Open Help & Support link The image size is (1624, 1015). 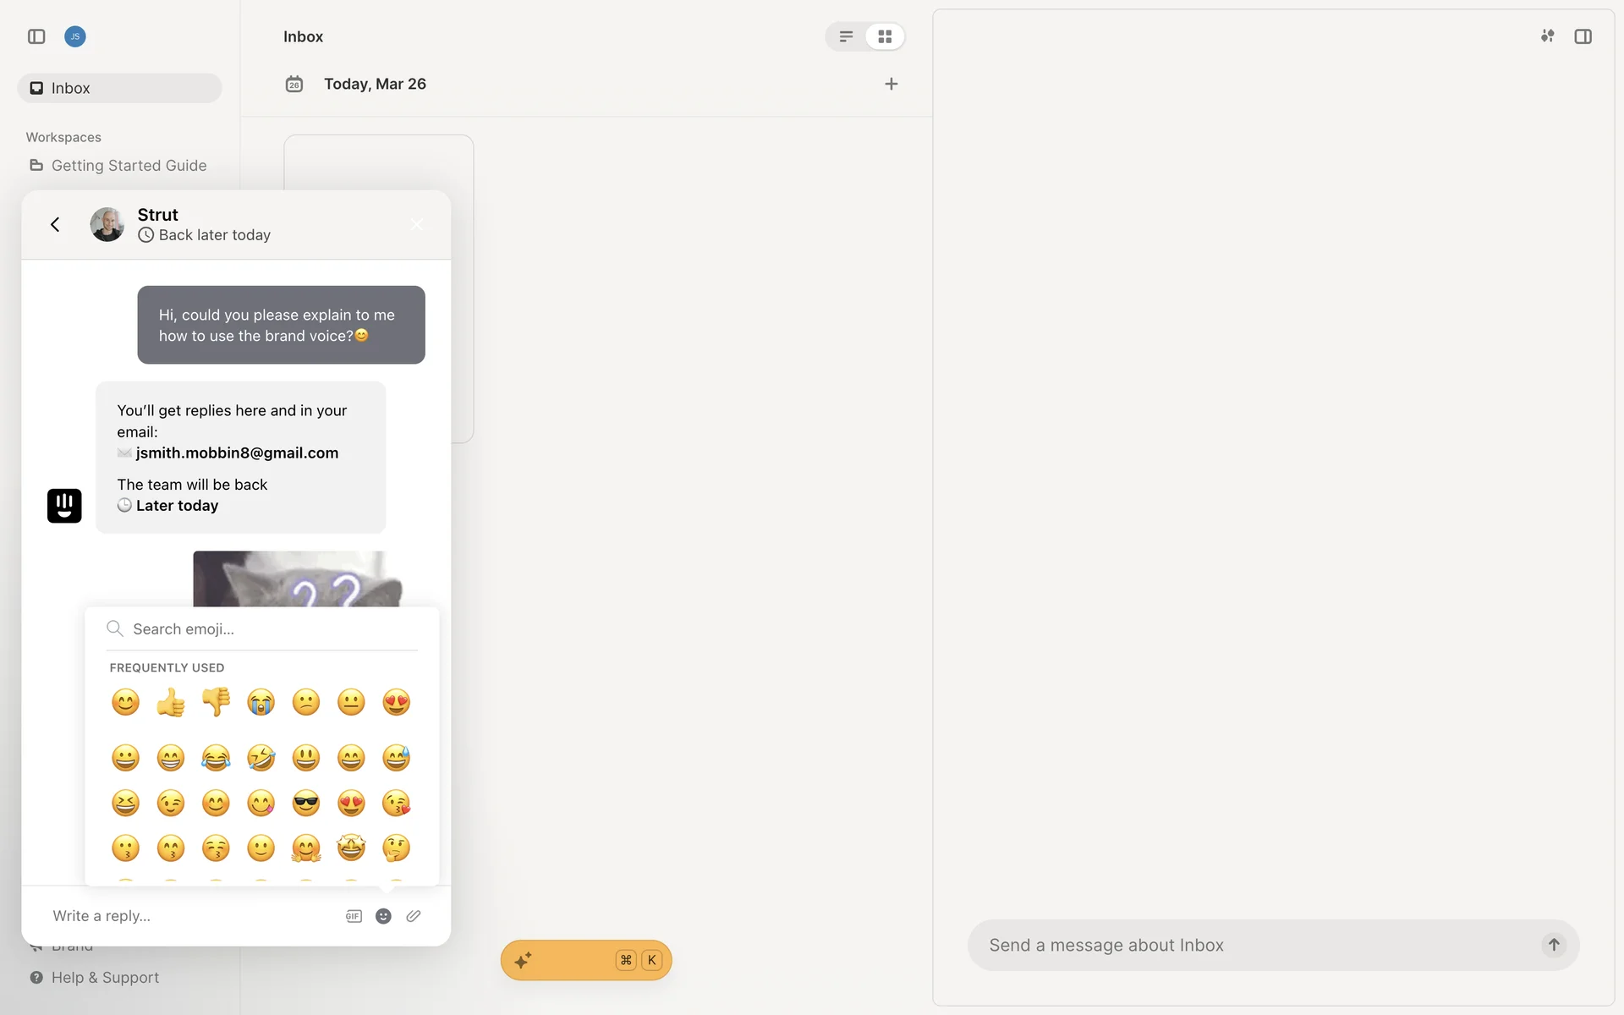[105, 978]
